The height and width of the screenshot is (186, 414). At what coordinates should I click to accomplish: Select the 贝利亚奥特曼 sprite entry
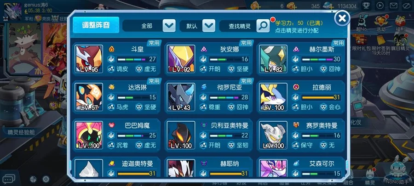coord(208,135)
